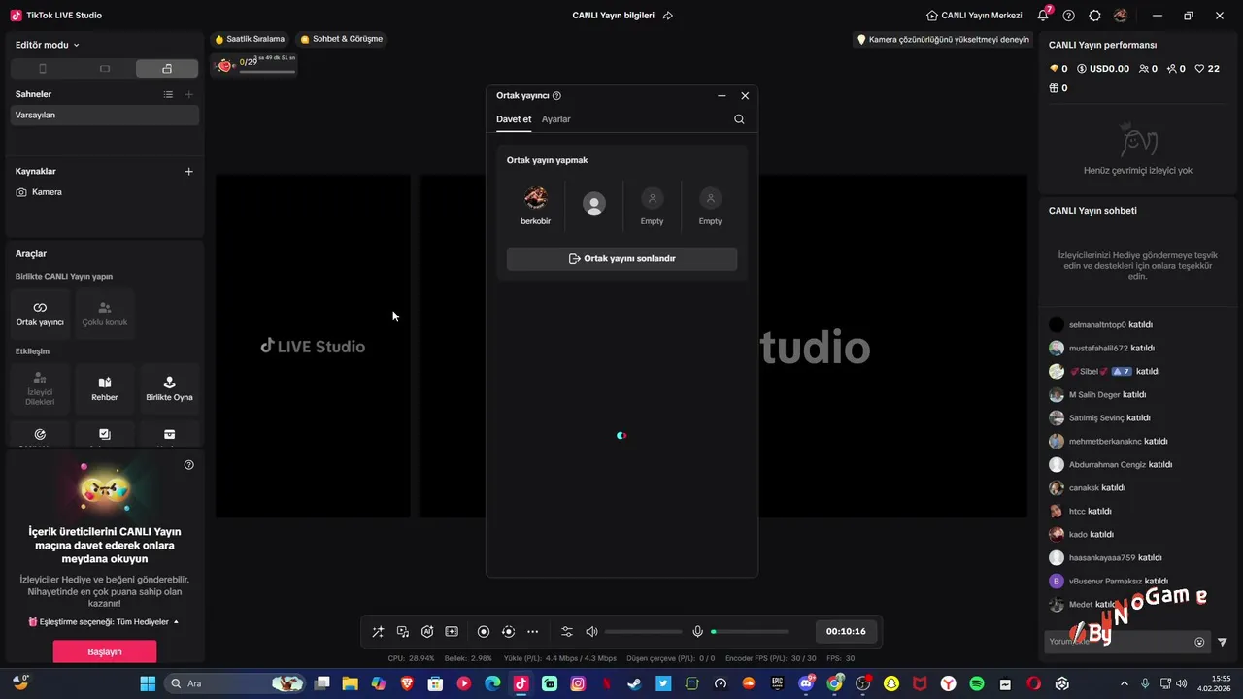Click the record button in bottom toolbar
Image resolution: width=1243 pixels, height=699 pixels.
pyautogui.click(x=484, y=632)
